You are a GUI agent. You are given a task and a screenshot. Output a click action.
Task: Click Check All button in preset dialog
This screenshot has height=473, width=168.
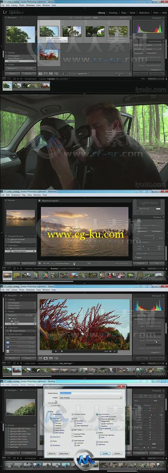52,453
